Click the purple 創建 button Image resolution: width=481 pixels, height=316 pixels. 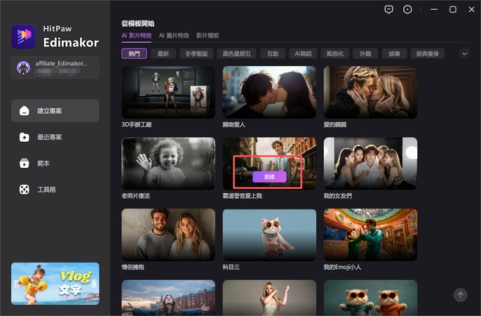click(269, 177)
